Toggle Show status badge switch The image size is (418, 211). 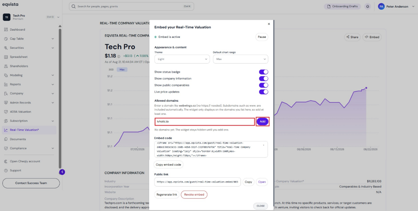264,72
